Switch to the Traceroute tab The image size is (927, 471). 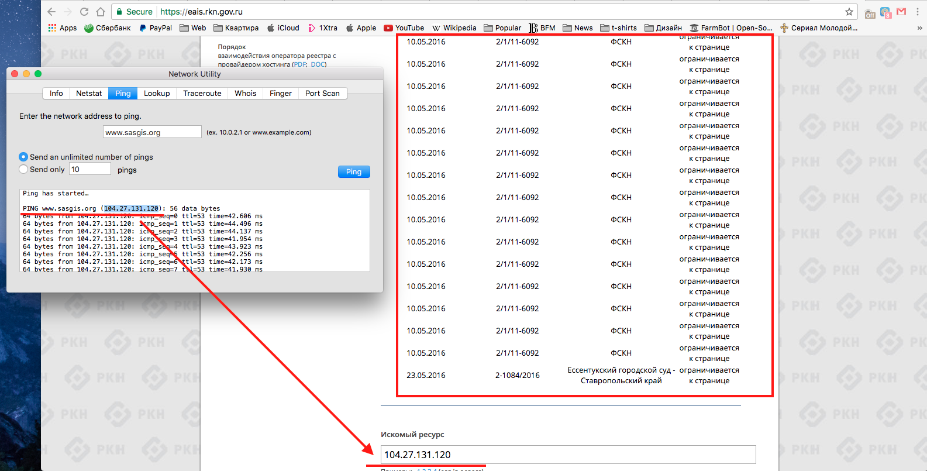coord(202,93)
